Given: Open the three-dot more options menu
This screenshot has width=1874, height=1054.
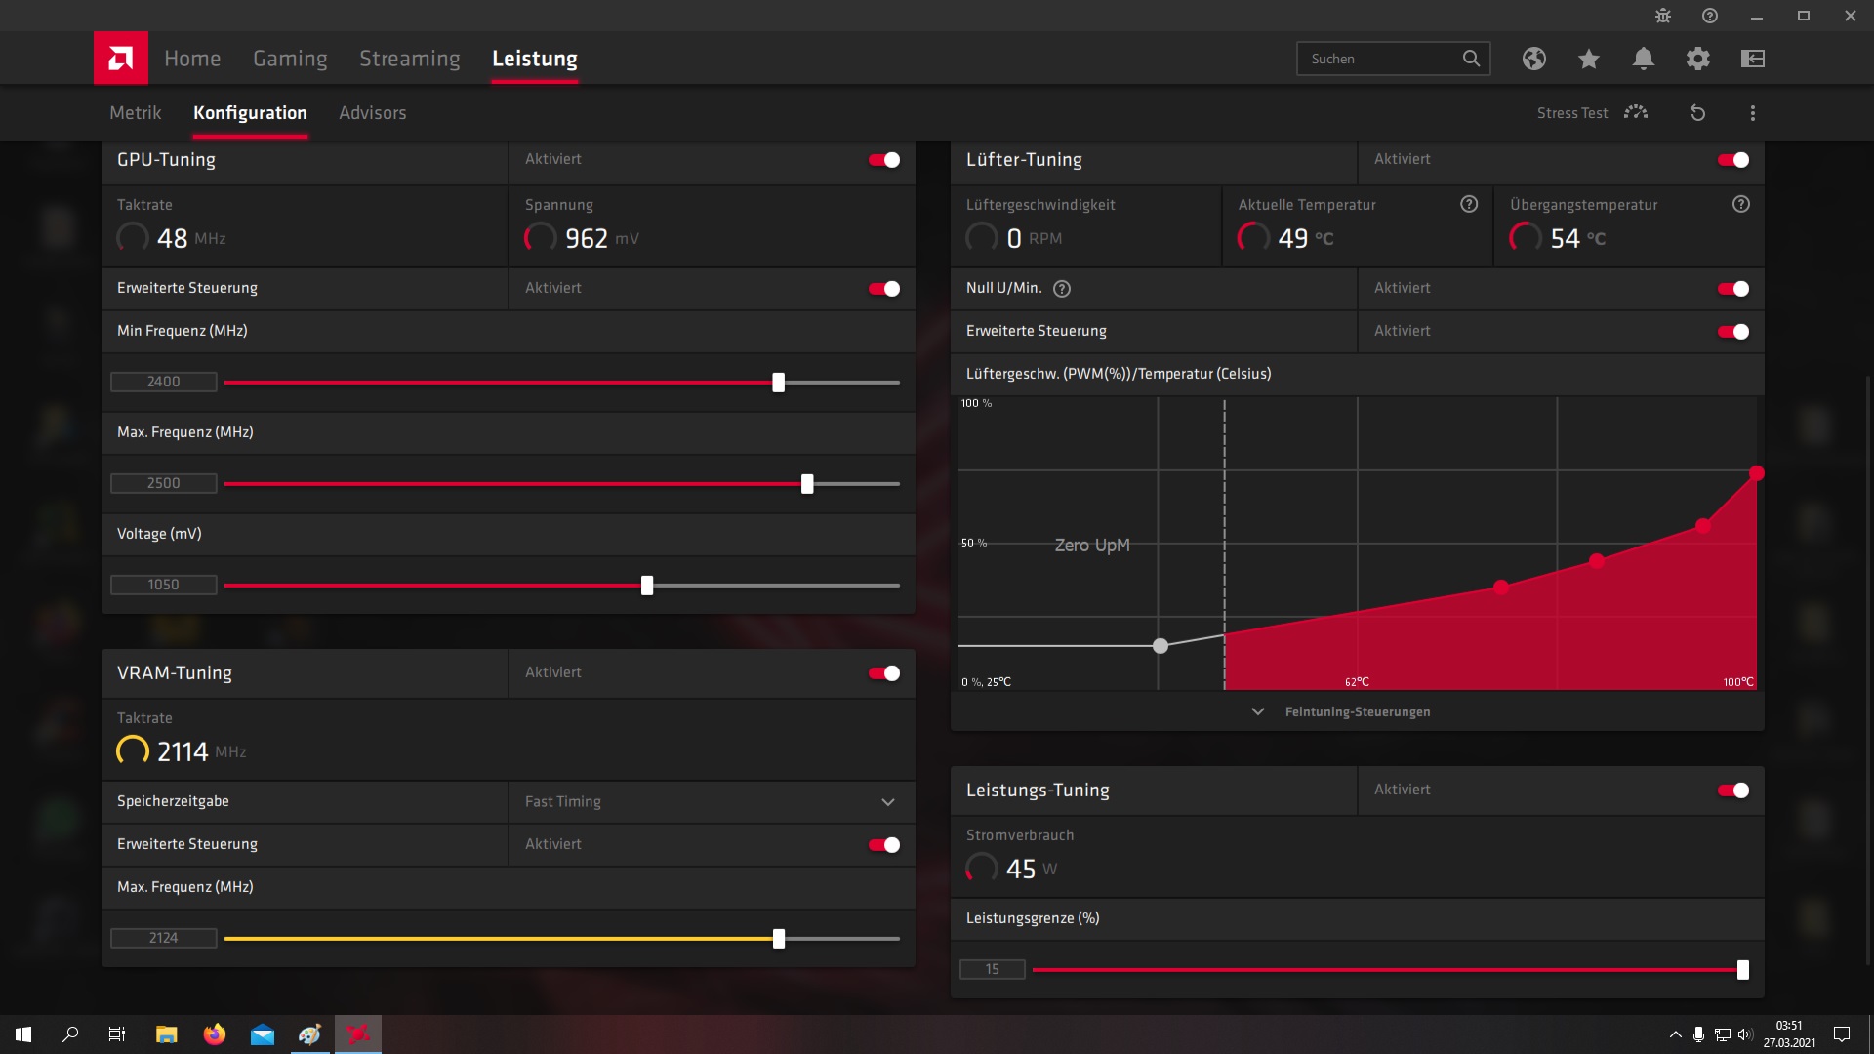Looking at the screenshot, I should point(1752,113).
